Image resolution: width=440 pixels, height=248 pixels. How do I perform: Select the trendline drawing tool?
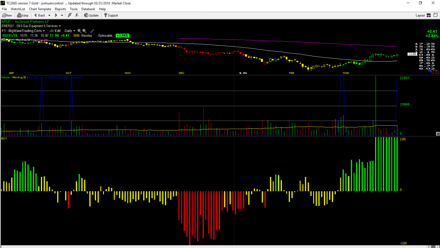92,31
